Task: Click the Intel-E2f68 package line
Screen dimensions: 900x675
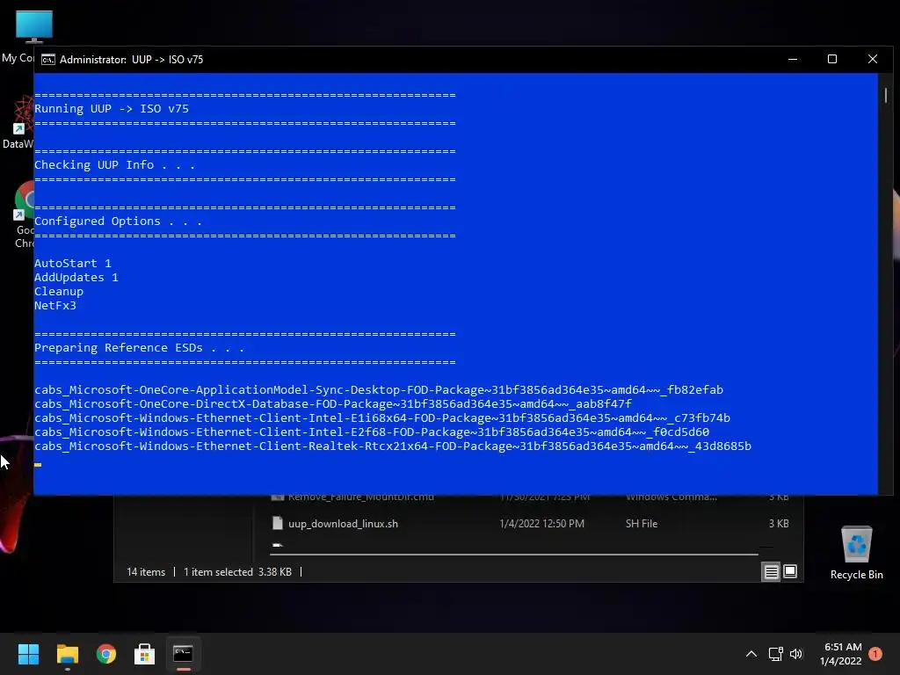Action: (372, 432)
